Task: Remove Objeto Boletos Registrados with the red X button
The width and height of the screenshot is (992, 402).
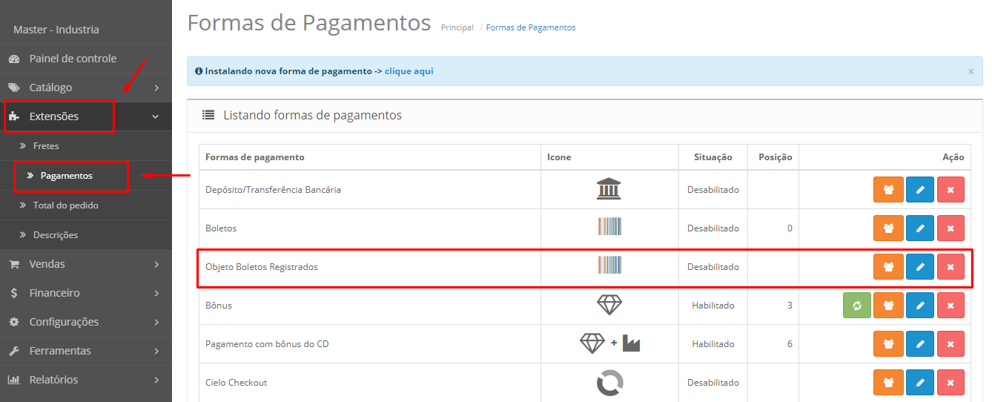Action: point(950,267)
